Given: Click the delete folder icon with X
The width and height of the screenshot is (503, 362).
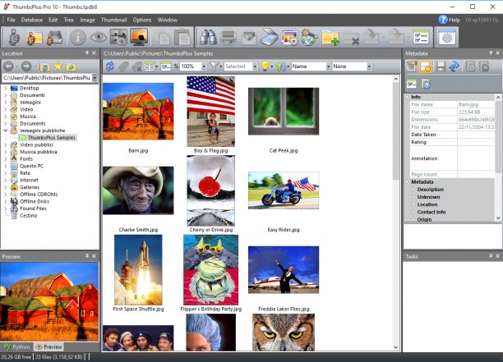Looking at the screenshot, I should [x=351, y=37].
